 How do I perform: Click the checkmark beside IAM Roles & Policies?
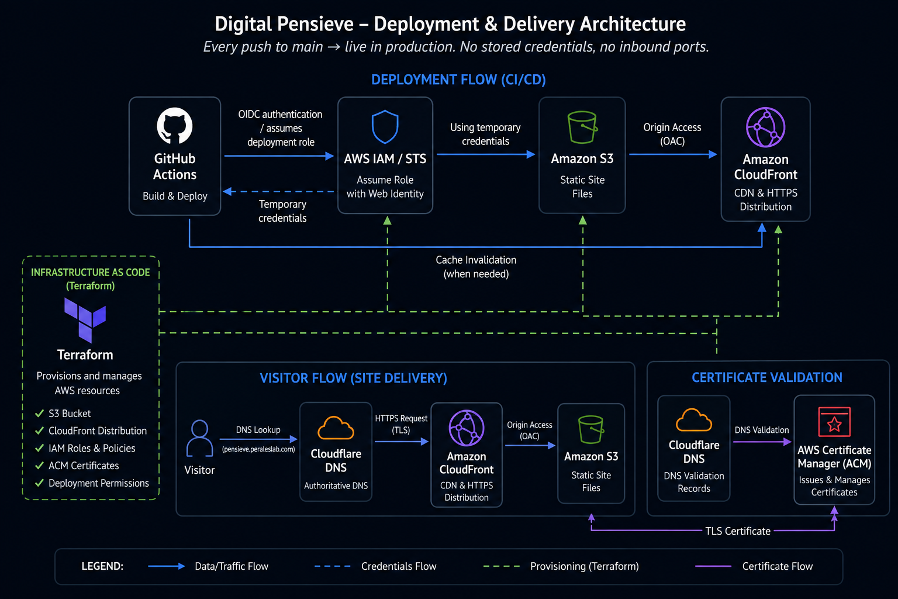click(39, 448)
